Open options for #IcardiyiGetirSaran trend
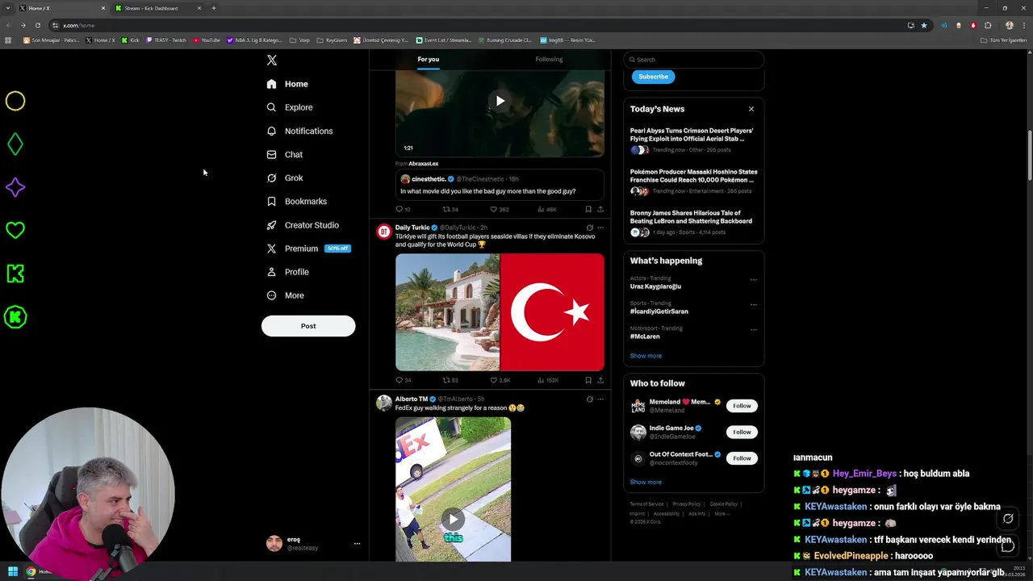 tap(754, 305)
